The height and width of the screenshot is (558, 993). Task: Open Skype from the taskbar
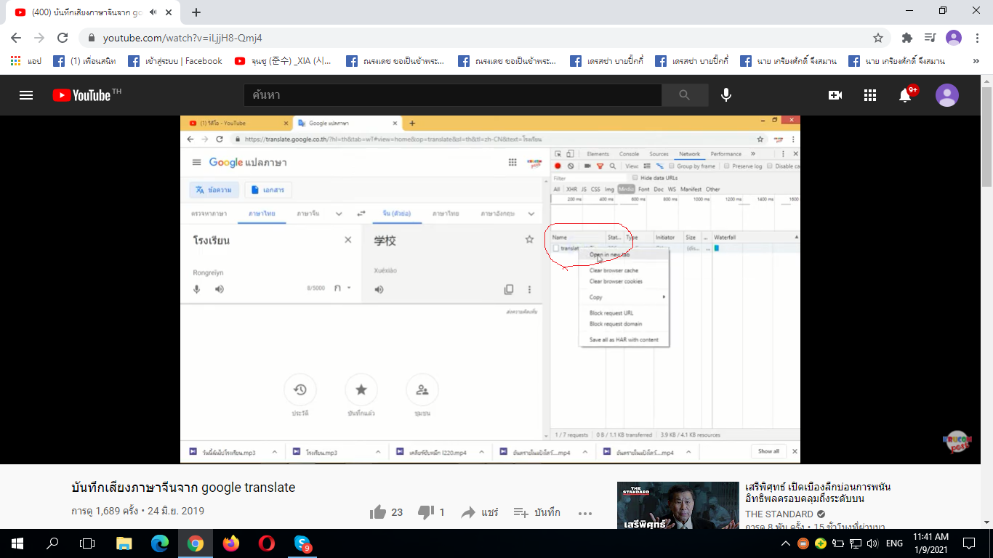click(302, 543)
